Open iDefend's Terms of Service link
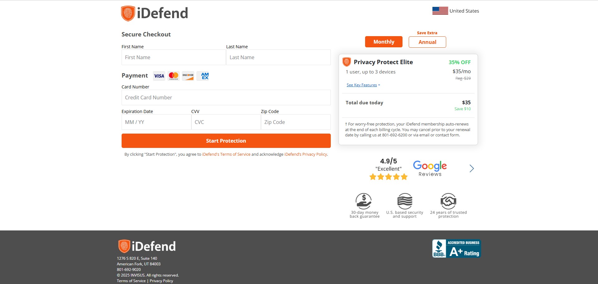598x284 pixels. point(226,154)
